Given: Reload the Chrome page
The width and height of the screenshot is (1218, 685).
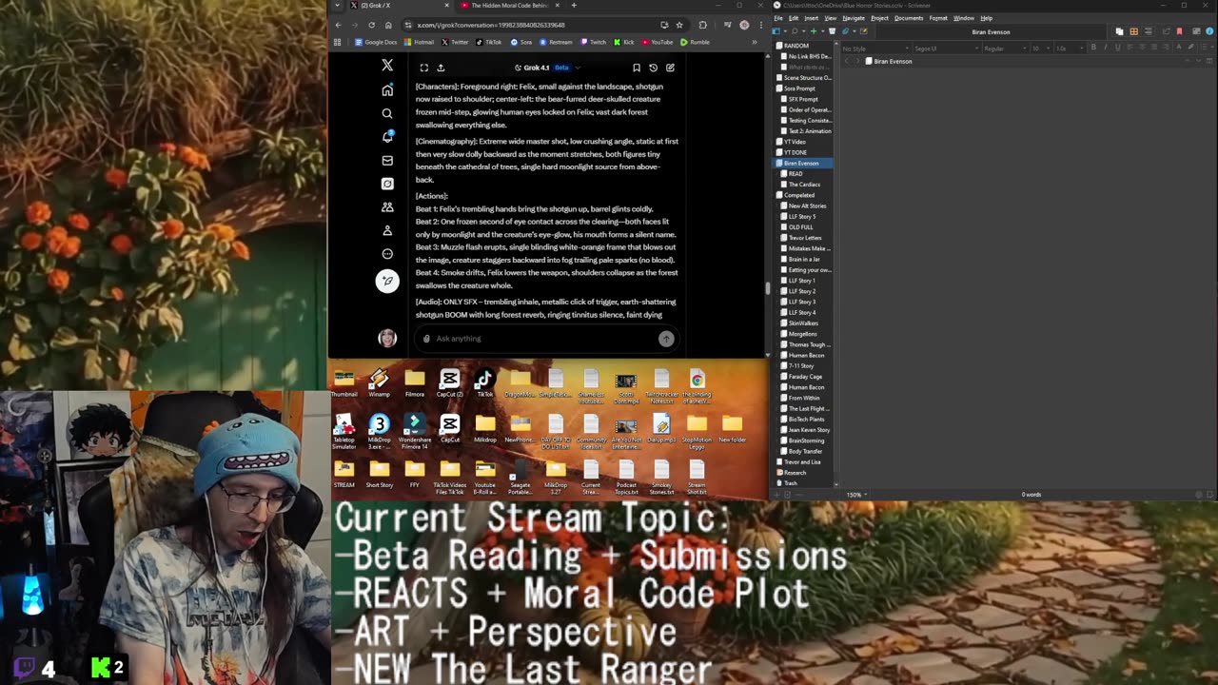Looking at the screenshot, I should tap(371, 25).
